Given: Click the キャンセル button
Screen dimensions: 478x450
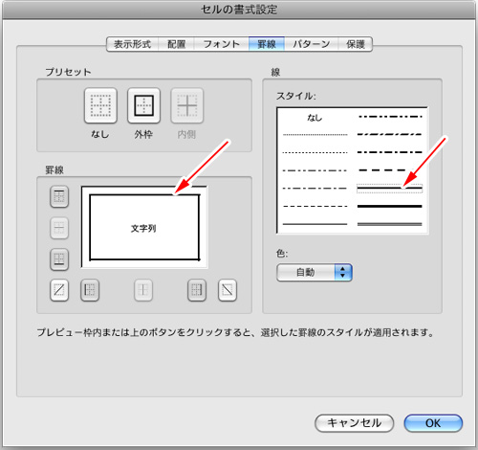Looking at the screenshot, I should point(355,423).
